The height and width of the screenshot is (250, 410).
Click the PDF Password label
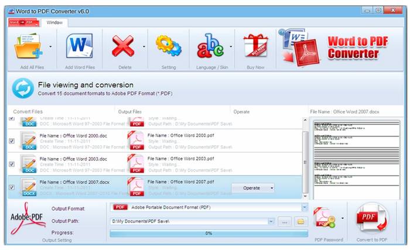tap(329, 239)
